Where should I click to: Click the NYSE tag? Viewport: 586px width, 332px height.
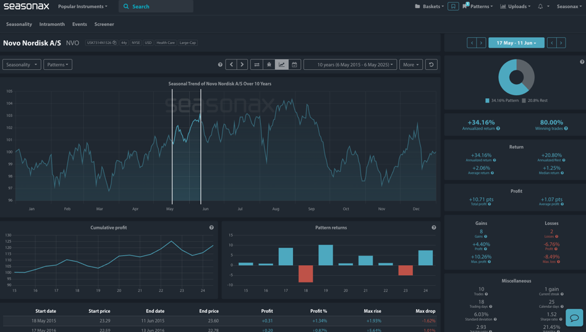pyautogui.click(x=135, y=43)
